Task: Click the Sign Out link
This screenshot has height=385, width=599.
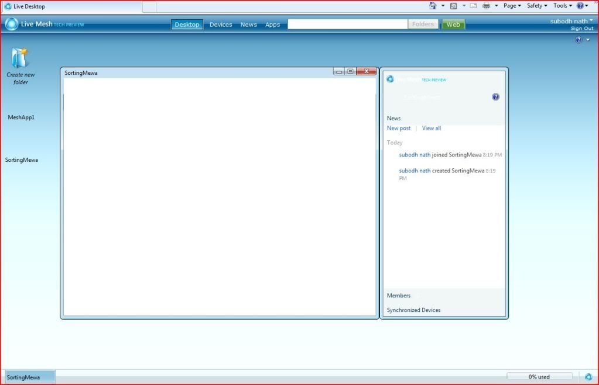Action: pos(582,29)
